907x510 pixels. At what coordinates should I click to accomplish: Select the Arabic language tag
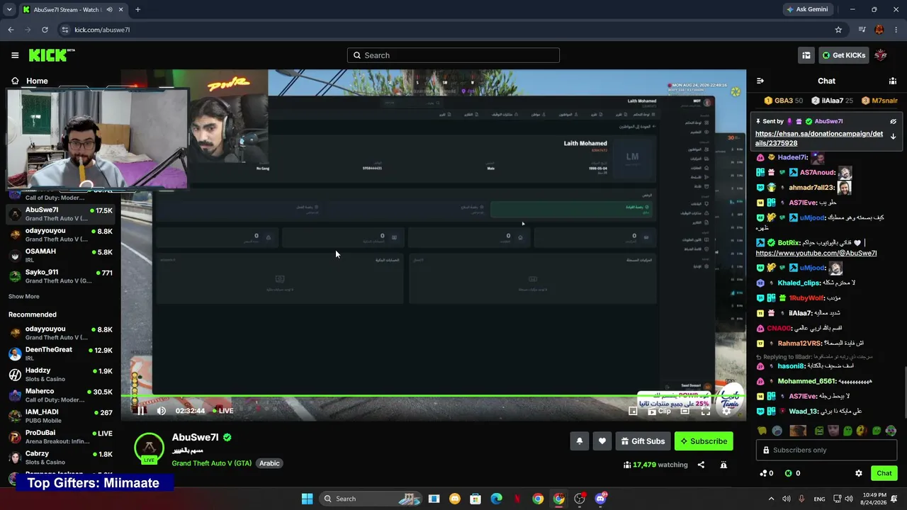click(x=269, y=463)
